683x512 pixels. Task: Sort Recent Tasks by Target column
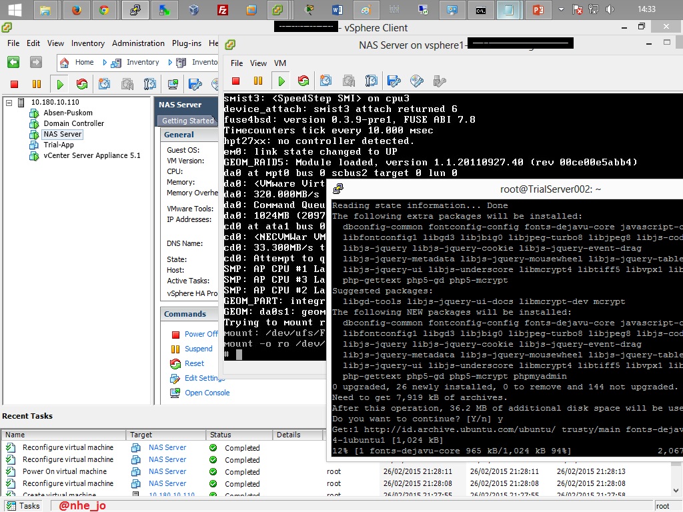tap(166, 435)
